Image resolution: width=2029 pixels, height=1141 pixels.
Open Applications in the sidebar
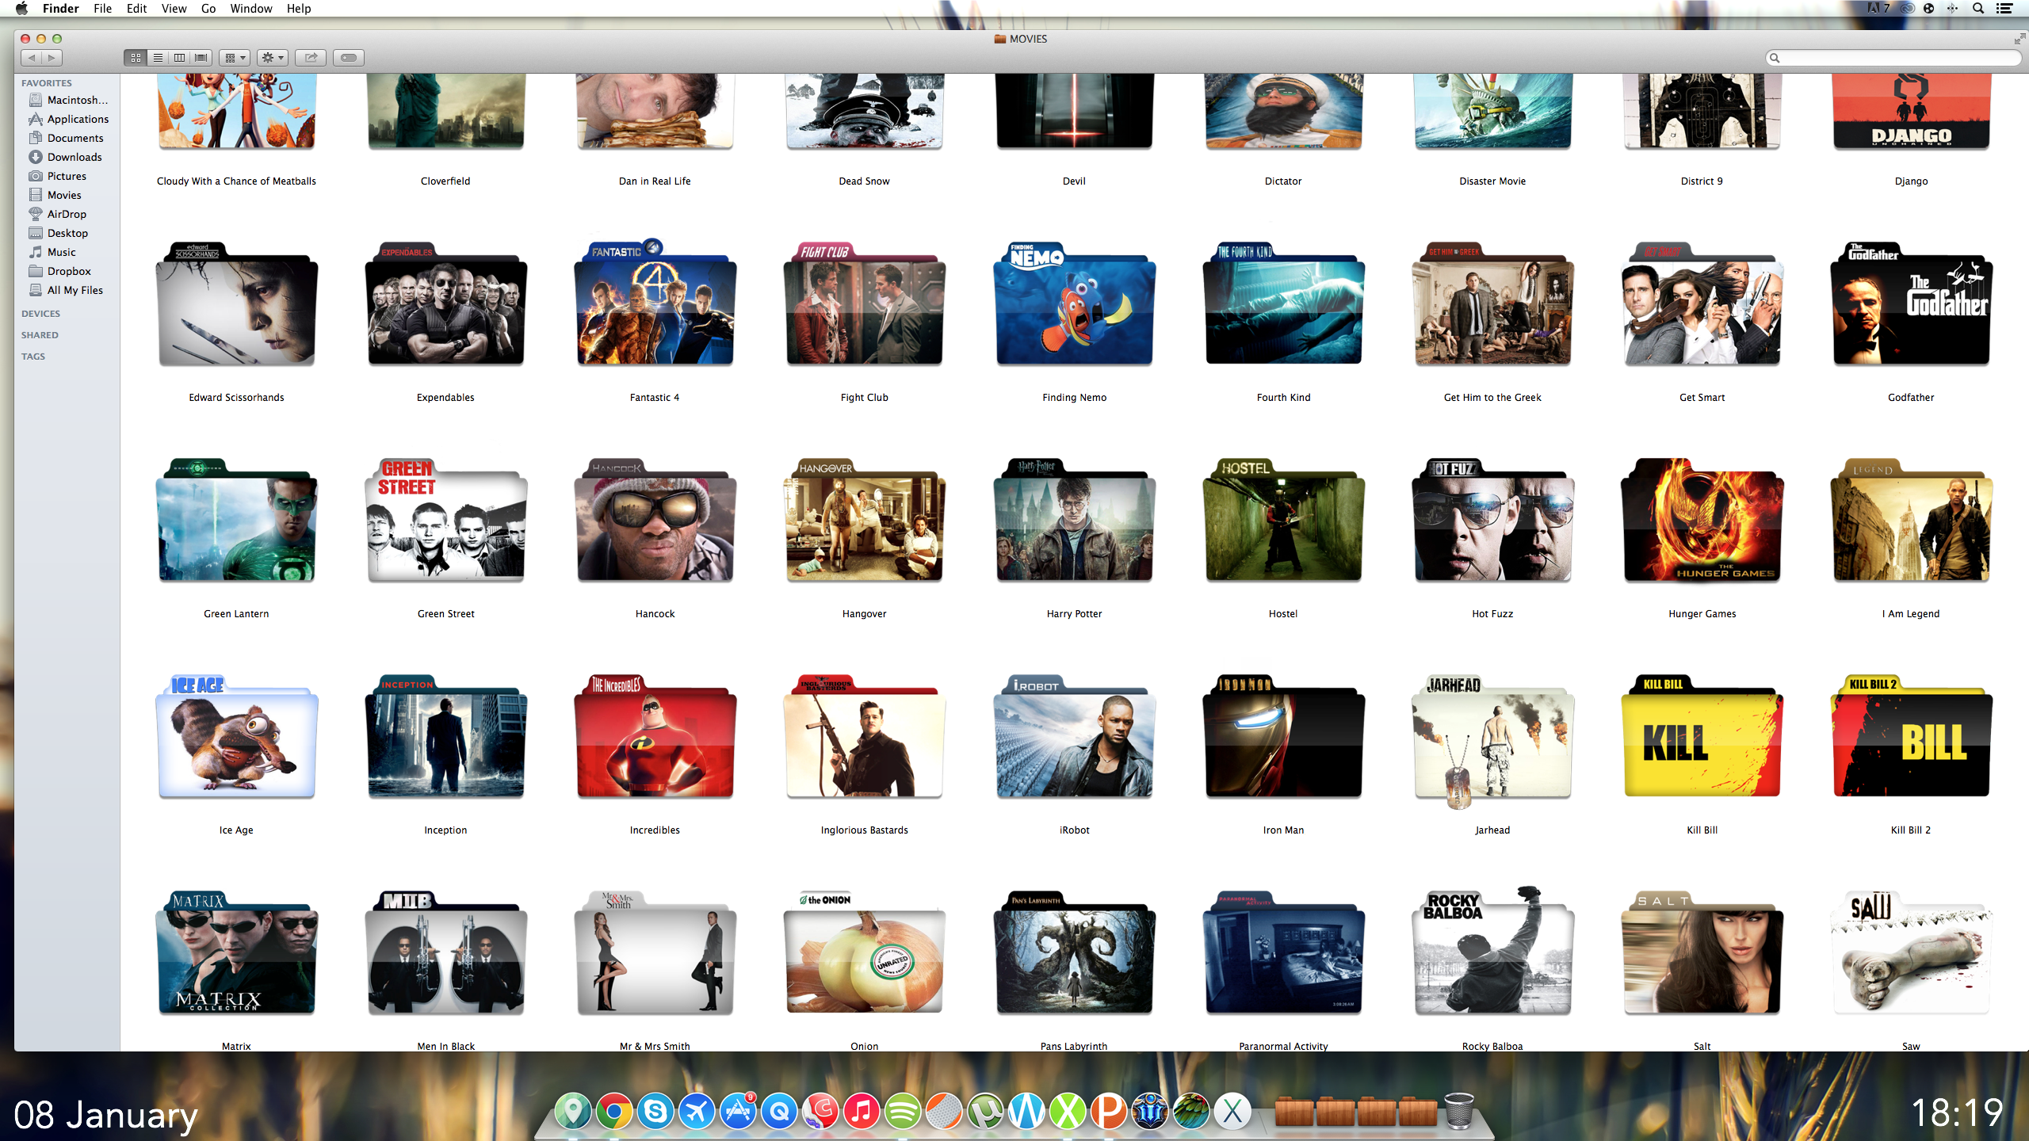(x=67, y=119)
